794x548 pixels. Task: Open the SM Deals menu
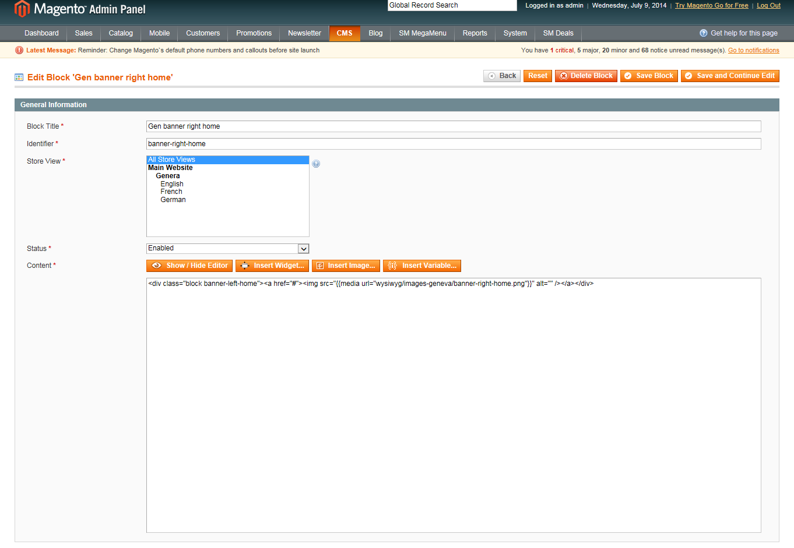(x=558, y=33)
